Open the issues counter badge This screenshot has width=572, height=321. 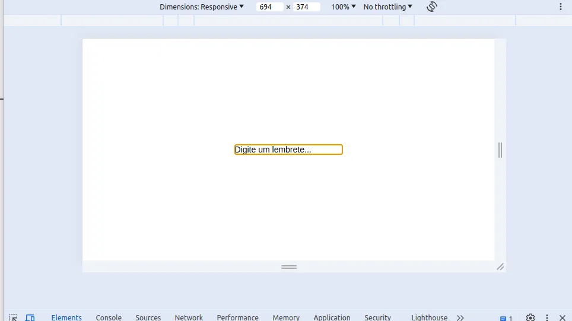pyautogui.click(x=506, y=318)
